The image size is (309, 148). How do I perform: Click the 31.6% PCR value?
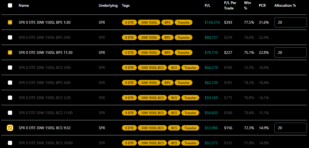(264, 22)
